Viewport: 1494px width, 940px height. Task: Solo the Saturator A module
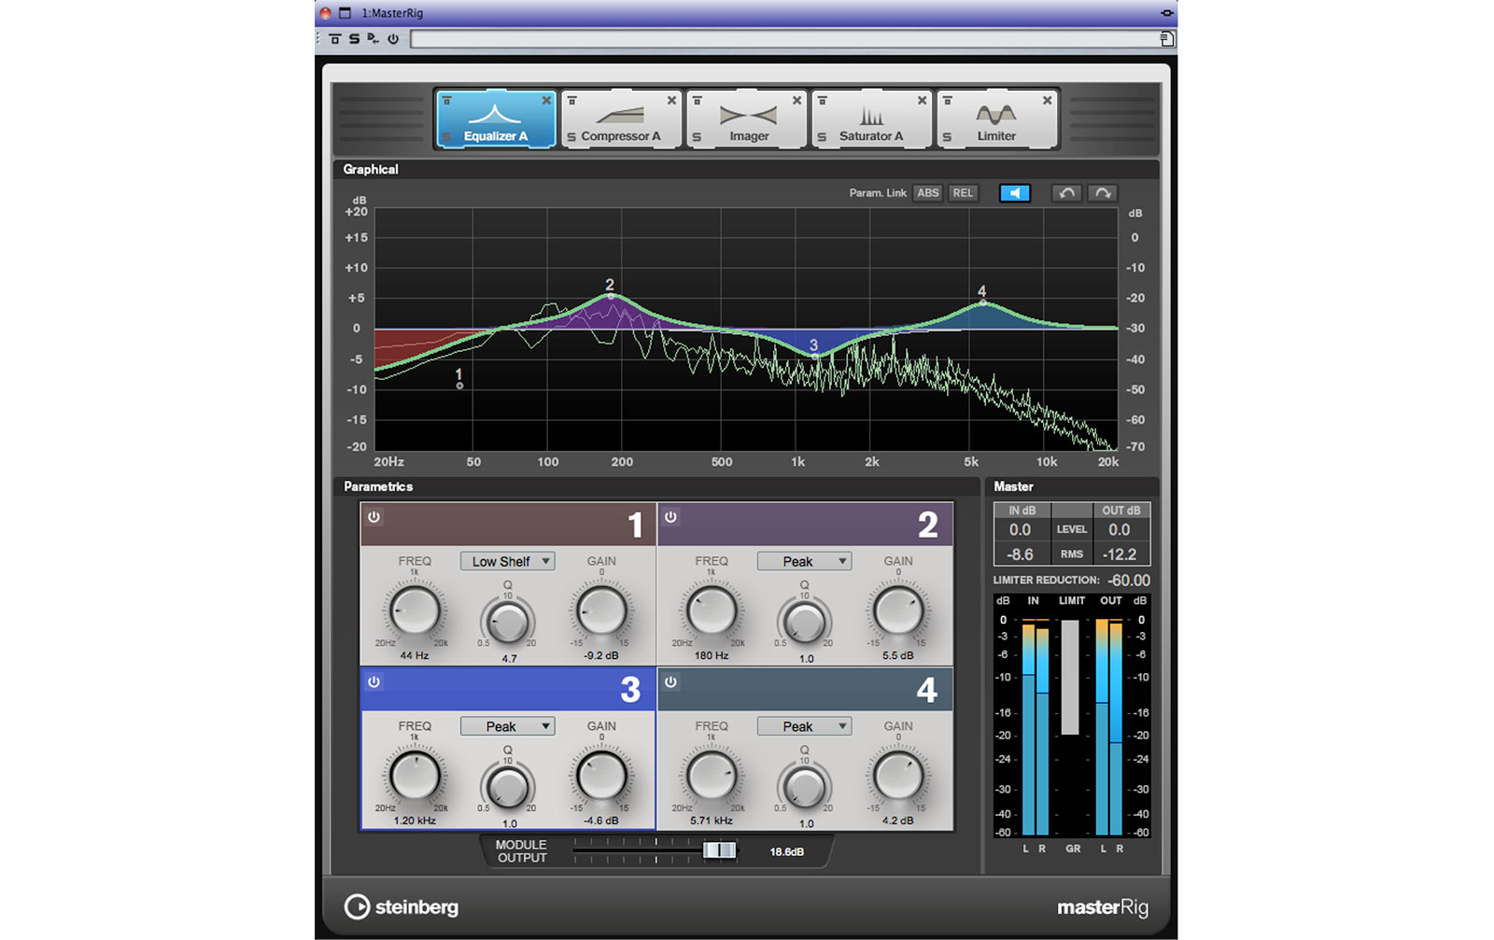tap(822, 137)
